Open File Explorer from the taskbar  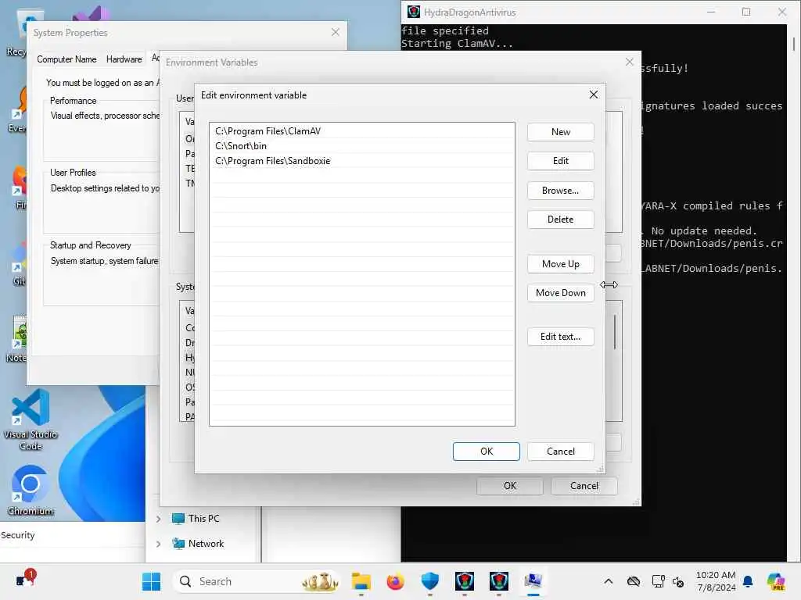point(361,581)
